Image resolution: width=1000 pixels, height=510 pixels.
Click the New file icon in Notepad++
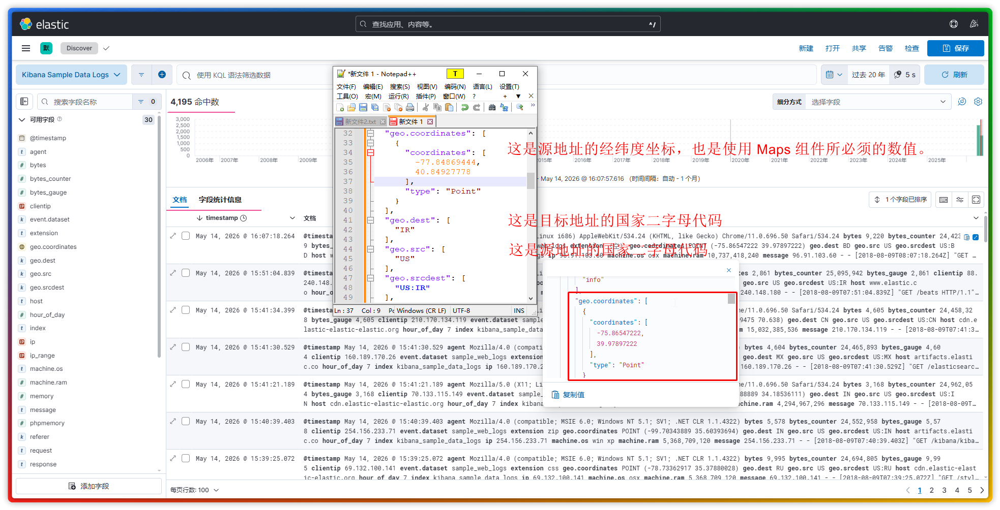click(x=340, y=107)
